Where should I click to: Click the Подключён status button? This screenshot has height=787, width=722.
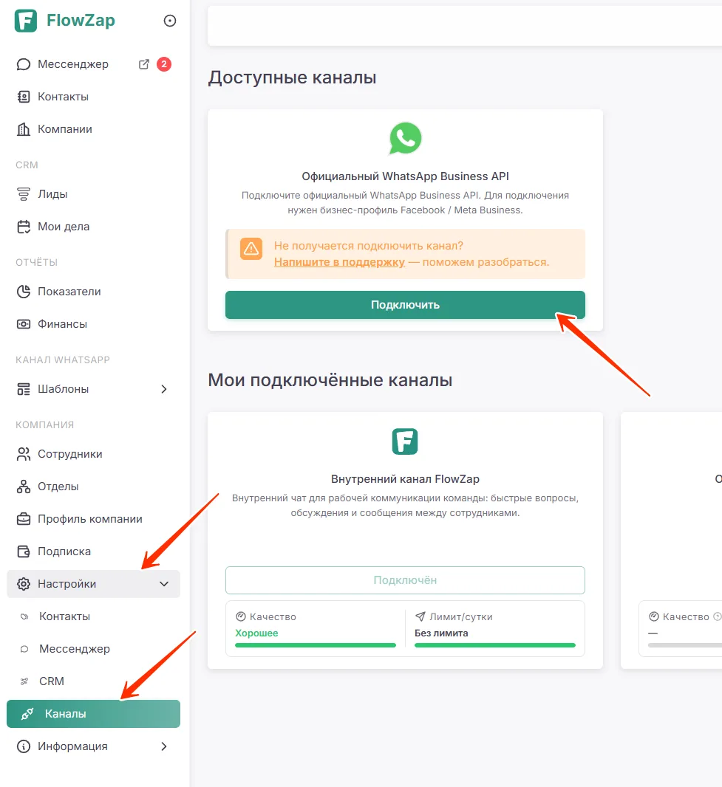point(405,580)
